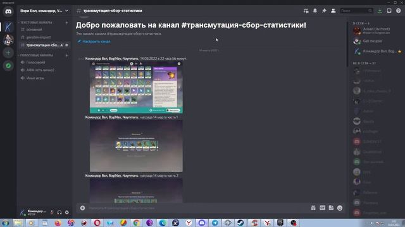
Task: Click the search field in the header
Action: point(356,11)
